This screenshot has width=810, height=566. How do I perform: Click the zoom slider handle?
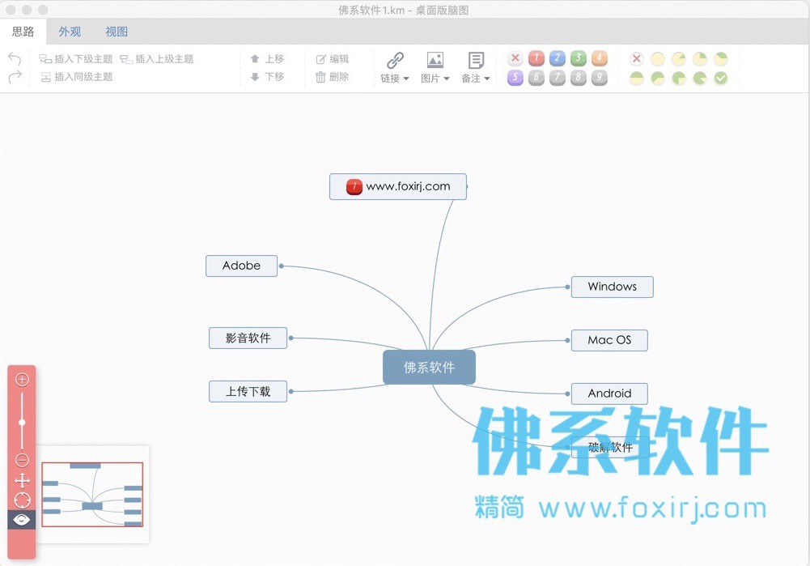pyautogui.click(x=22, y=423)
